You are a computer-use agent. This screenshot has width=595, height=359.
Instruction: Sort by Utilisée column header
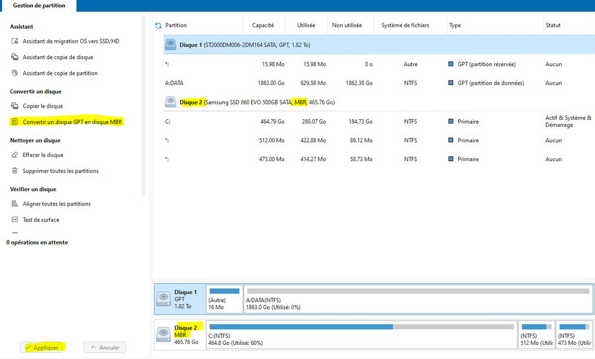pos(306,26)
